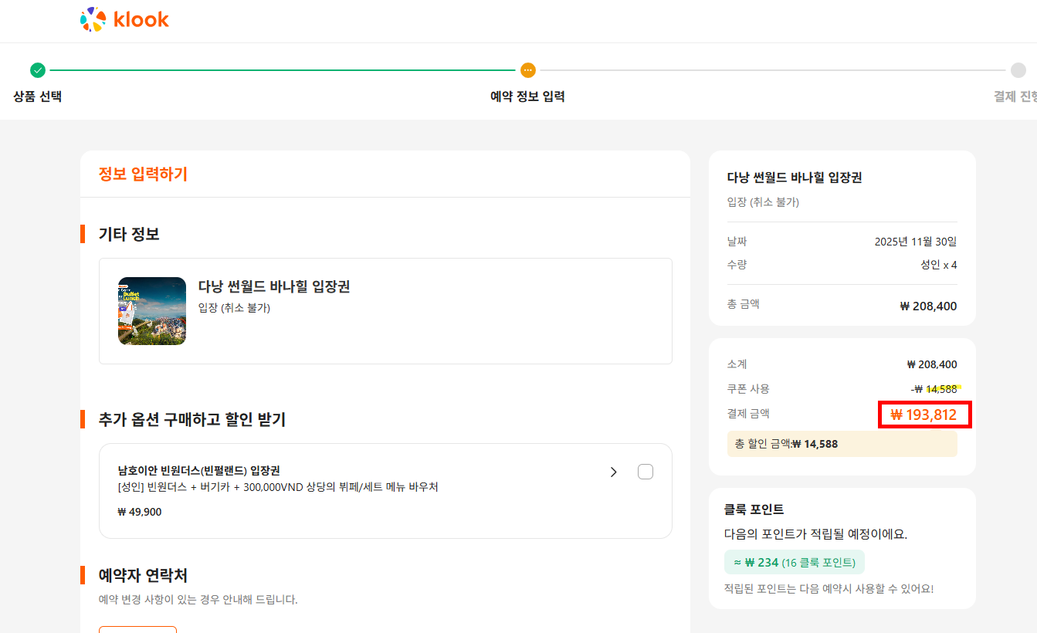The height and width of the screenshot is (633, 1037).
Task: Click the payment amount ₩ 193,812
Action: [923, 415]
